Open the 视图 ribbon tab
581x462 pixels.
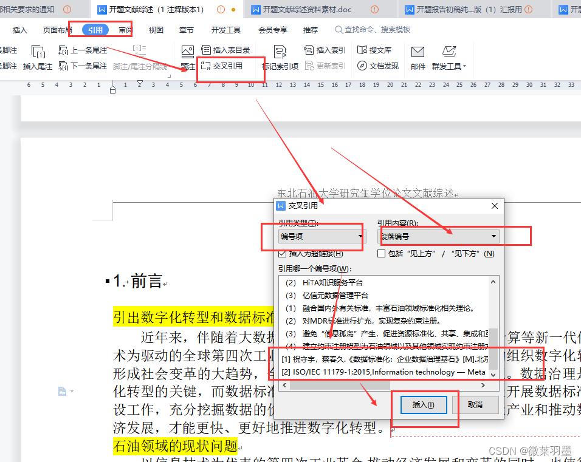(x=156, y=30)
